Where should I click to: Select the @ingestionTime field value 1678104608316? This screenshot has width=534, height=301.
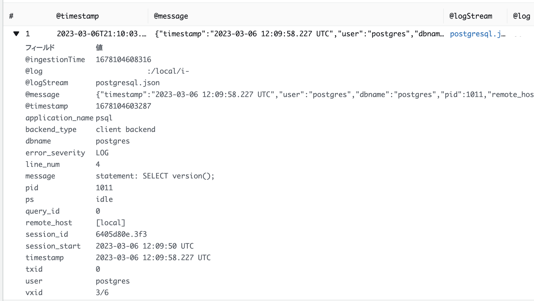coord(123,59)
